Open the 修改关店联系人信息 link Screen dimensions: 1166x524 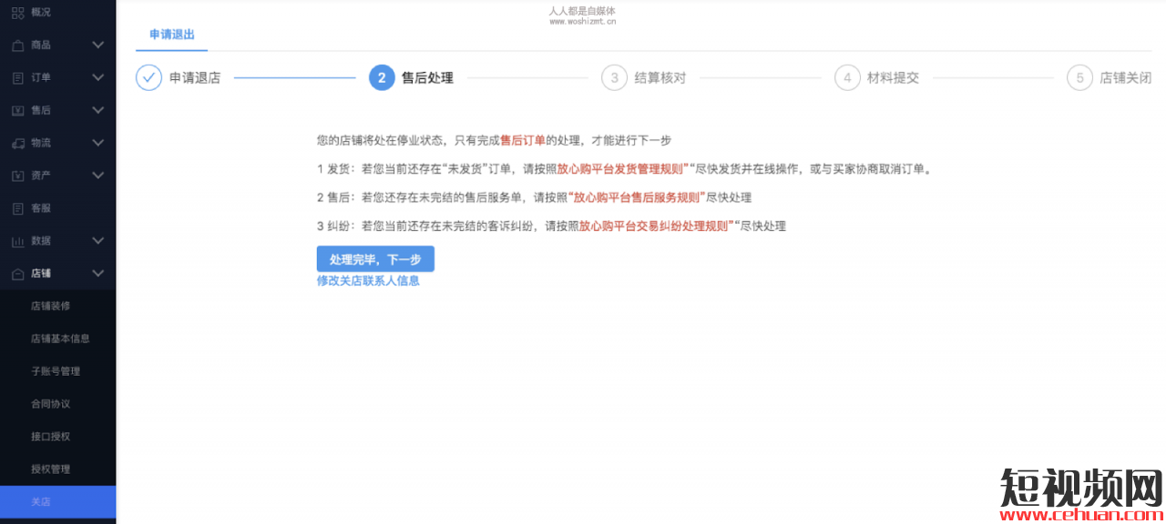click(368, 280)
